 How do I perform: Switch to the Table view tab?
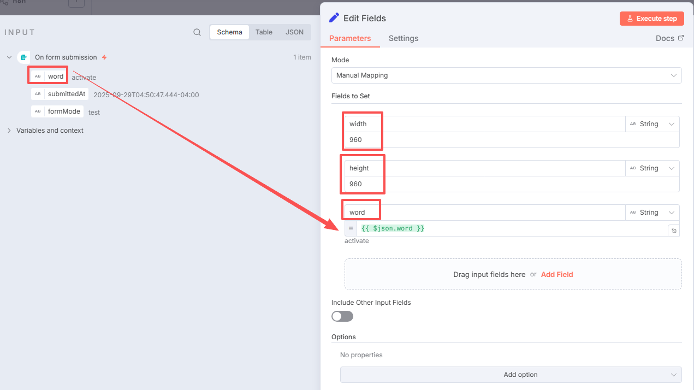coord(264,32)
